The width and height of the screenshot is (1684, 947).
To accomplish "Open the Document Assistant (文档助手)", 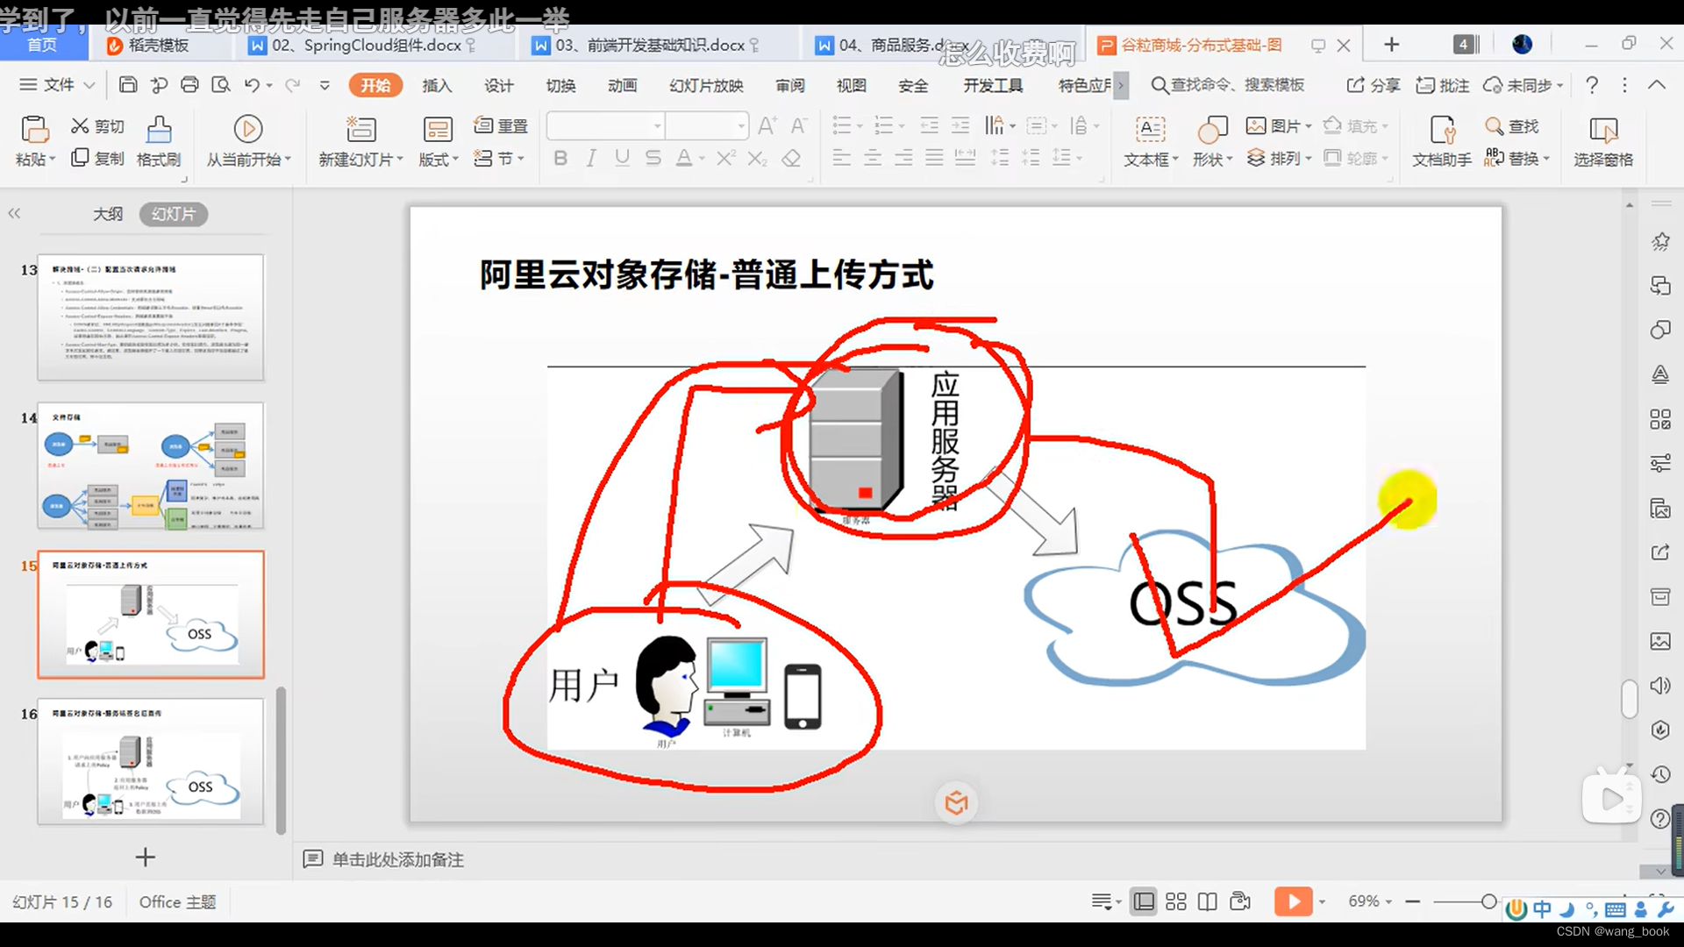I will [x=1442, y=141].
